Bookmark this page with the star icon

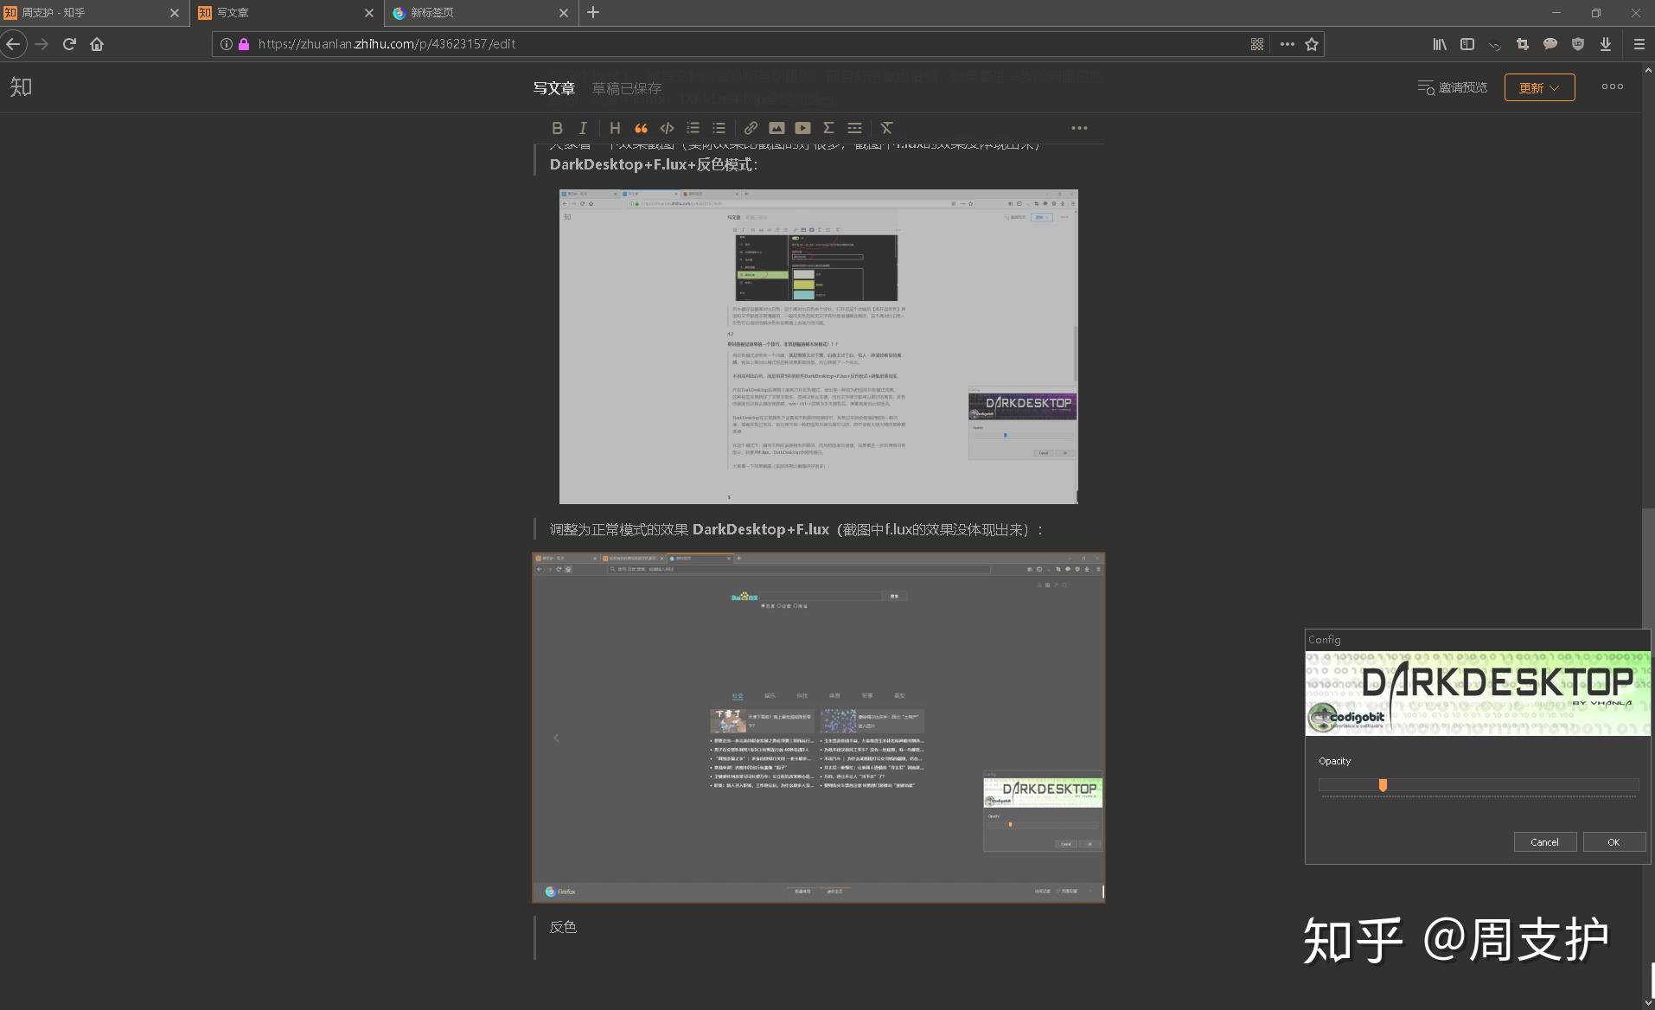[x=1312, y=44]
